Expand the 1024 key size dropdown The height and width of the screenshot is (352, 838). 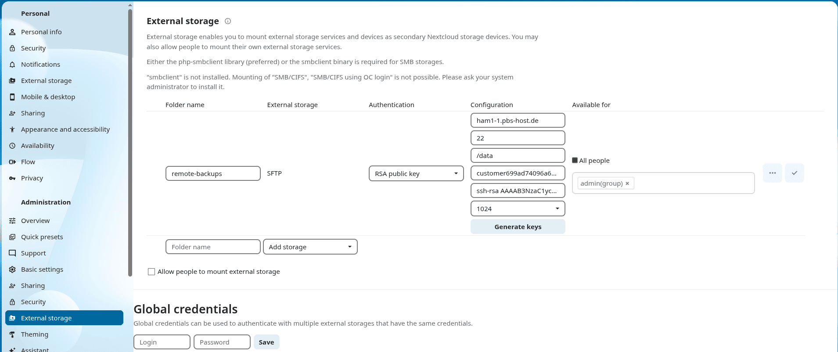pos(518,208)
